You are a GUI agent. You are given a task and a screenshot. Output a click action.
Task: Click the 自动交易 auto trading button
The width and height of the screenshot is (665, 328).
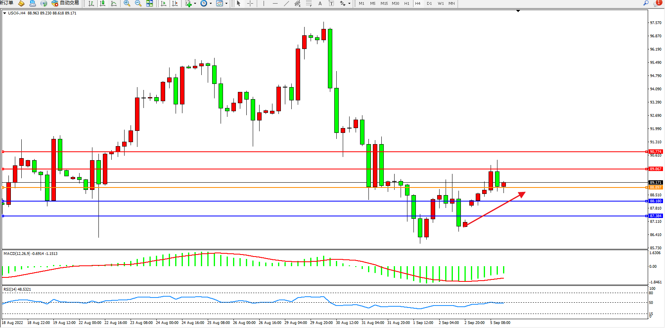point(65,3)
